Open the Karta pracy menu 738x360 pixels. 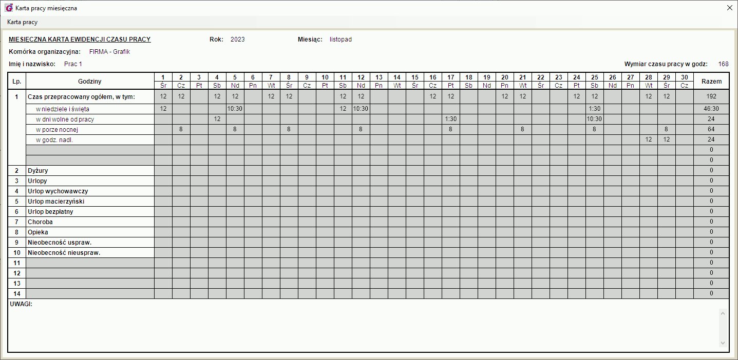click(22, 22)
